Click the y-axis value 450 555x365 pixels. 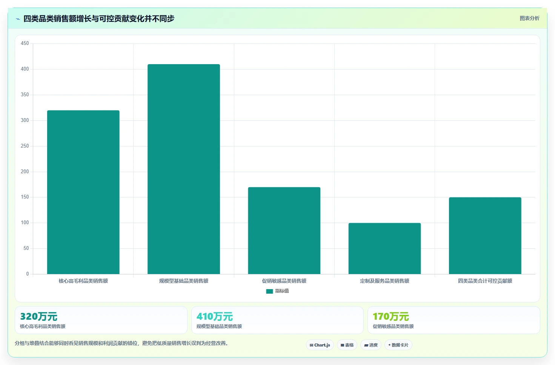25,43
